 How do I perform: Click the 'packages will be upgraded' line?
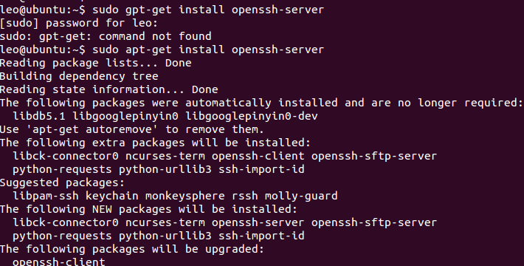(x=132, y=249)
